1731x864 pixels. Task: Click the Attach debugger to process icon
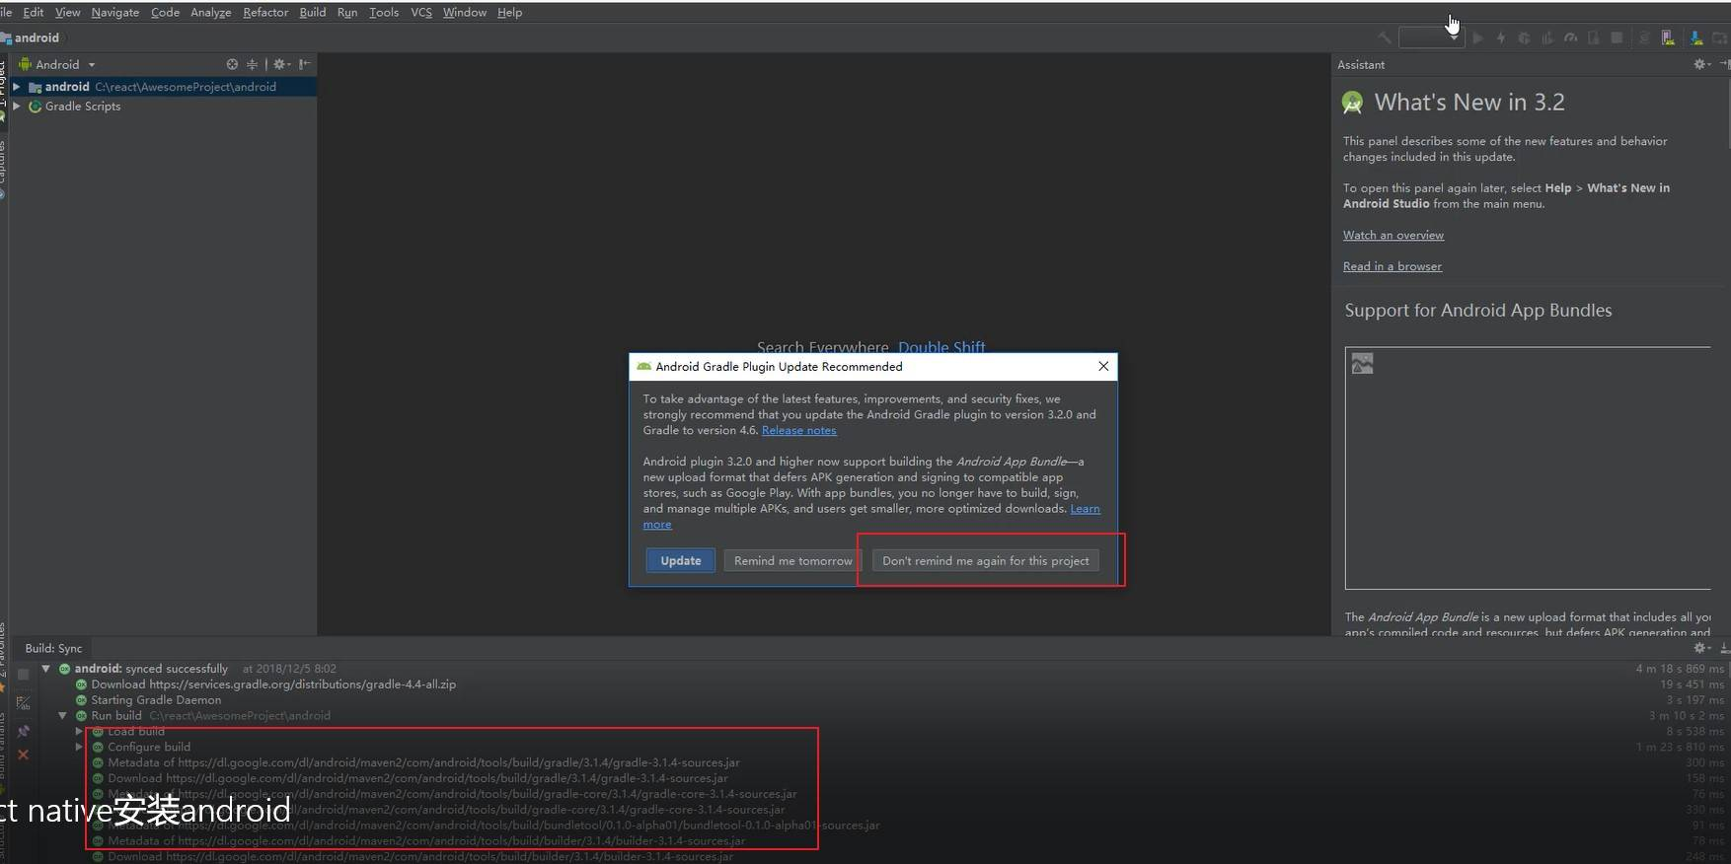coord(1593,37)
